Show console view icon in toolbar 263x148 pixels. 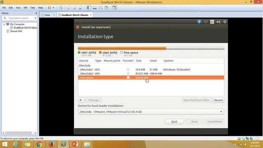click(x=115, y=8)
